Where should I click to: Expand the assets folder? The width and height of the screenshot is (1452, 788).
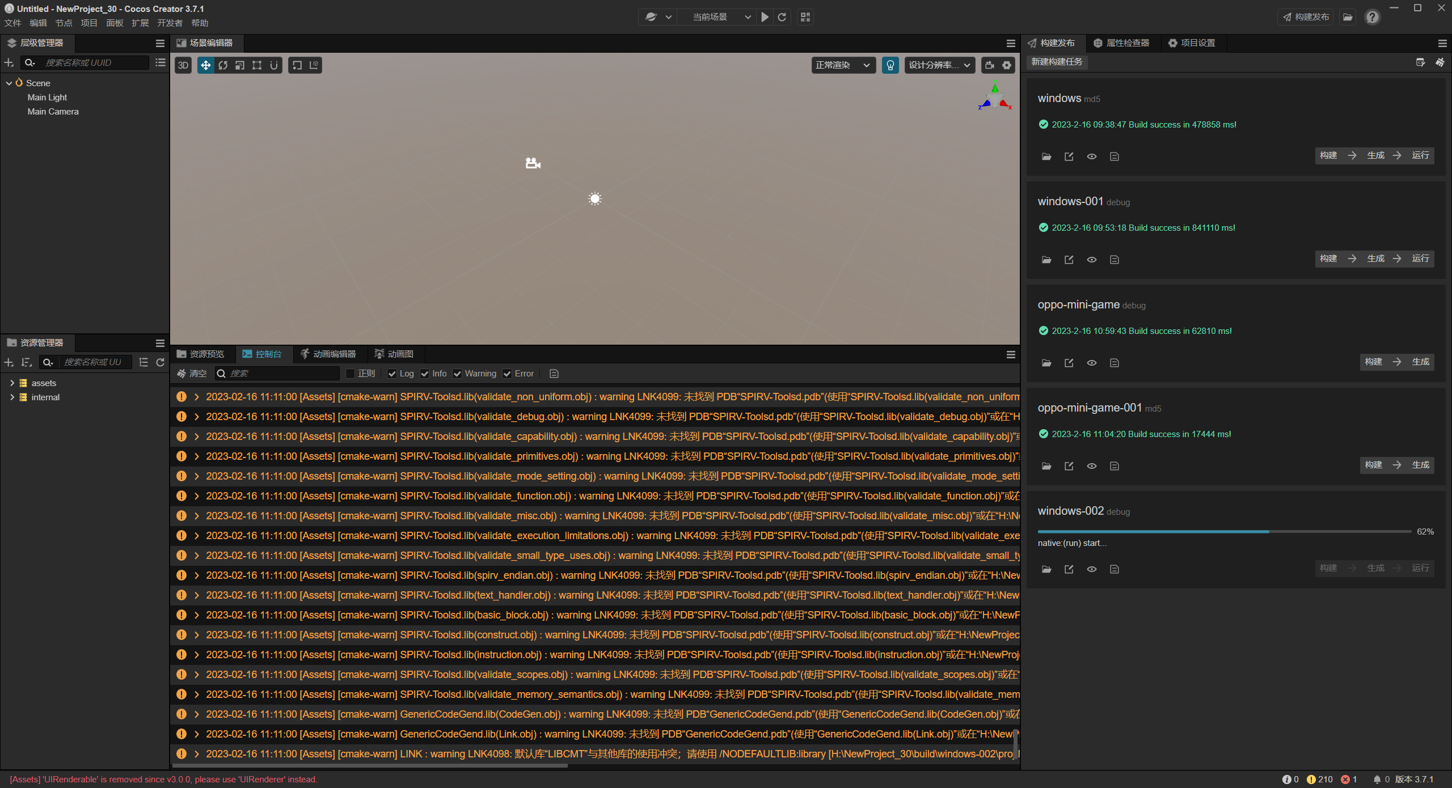pyautogui.click(x=12, y=383)
